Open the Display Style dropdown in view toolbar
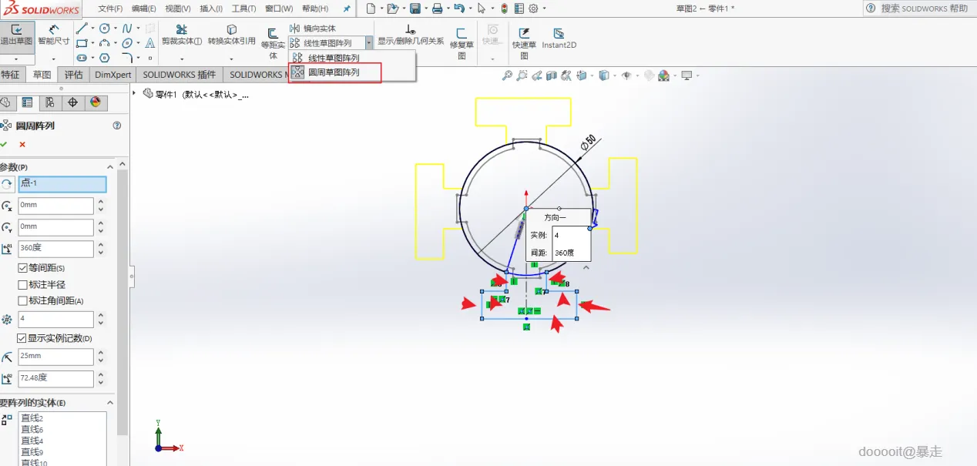977x466 pixels. tap(615, 75)
